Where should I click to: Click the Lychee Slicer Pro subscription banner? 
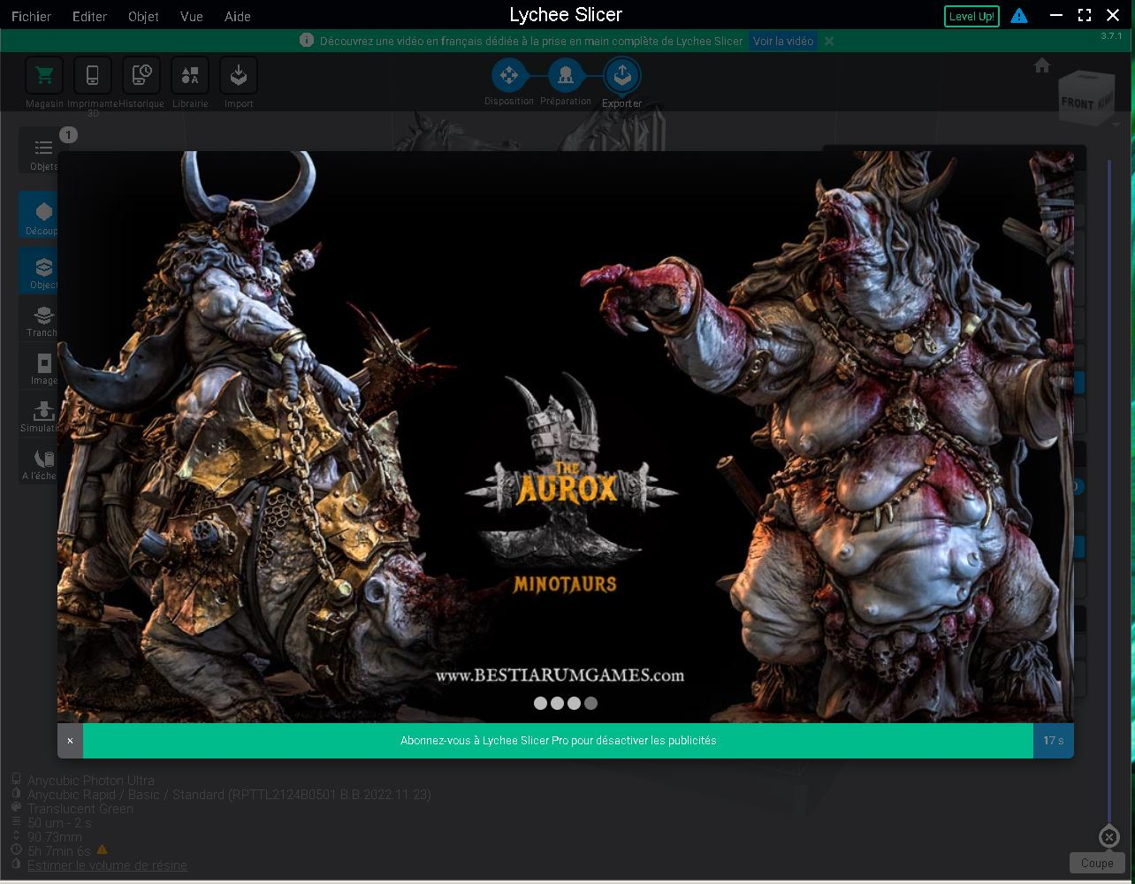558,741
